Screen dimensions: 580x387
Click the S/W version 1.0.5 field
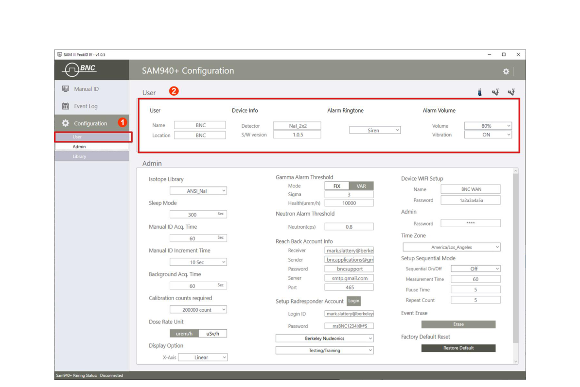[297, 135]
